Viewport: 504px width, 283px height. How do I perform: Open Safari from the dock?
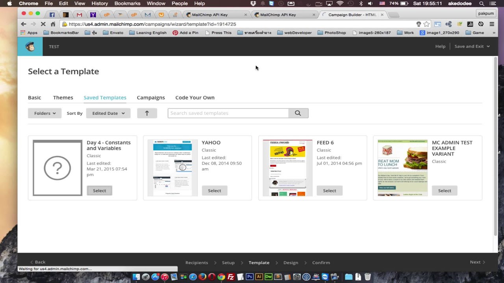pyautogui.click(x=193, y=277)
